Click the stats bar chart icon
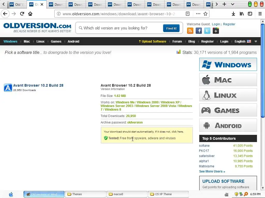Viewport: 265px width, 198px height. 179,52
